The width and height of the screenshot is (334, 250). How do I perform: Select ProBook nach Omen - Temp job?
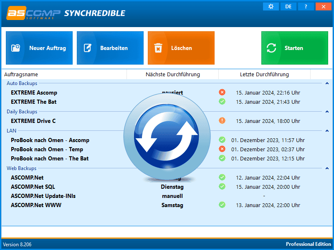point(47,150)
